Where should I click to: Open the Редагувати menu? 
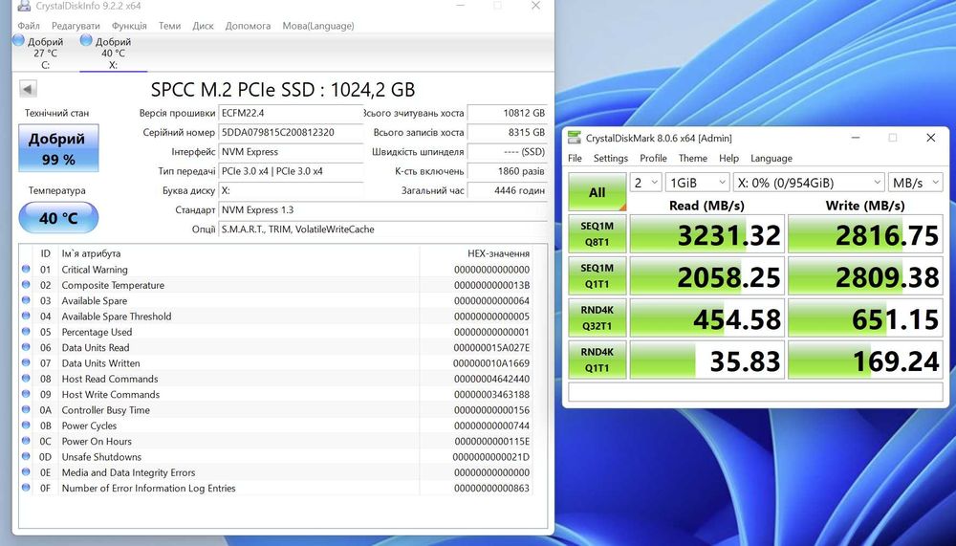click(x=76, y=26)
